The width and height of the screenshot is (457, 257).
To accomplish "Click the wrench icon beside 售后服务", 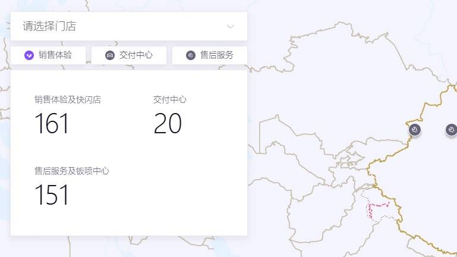I will coord(191,55).
